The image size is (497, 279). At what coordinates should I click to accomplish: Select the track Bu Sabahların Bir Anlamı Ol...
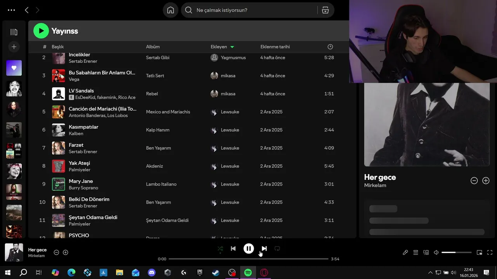click(x=102, y=72)
